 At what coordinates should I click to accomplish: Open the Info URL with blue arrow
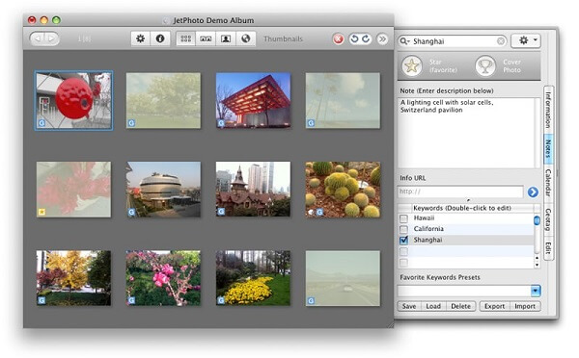533,192
